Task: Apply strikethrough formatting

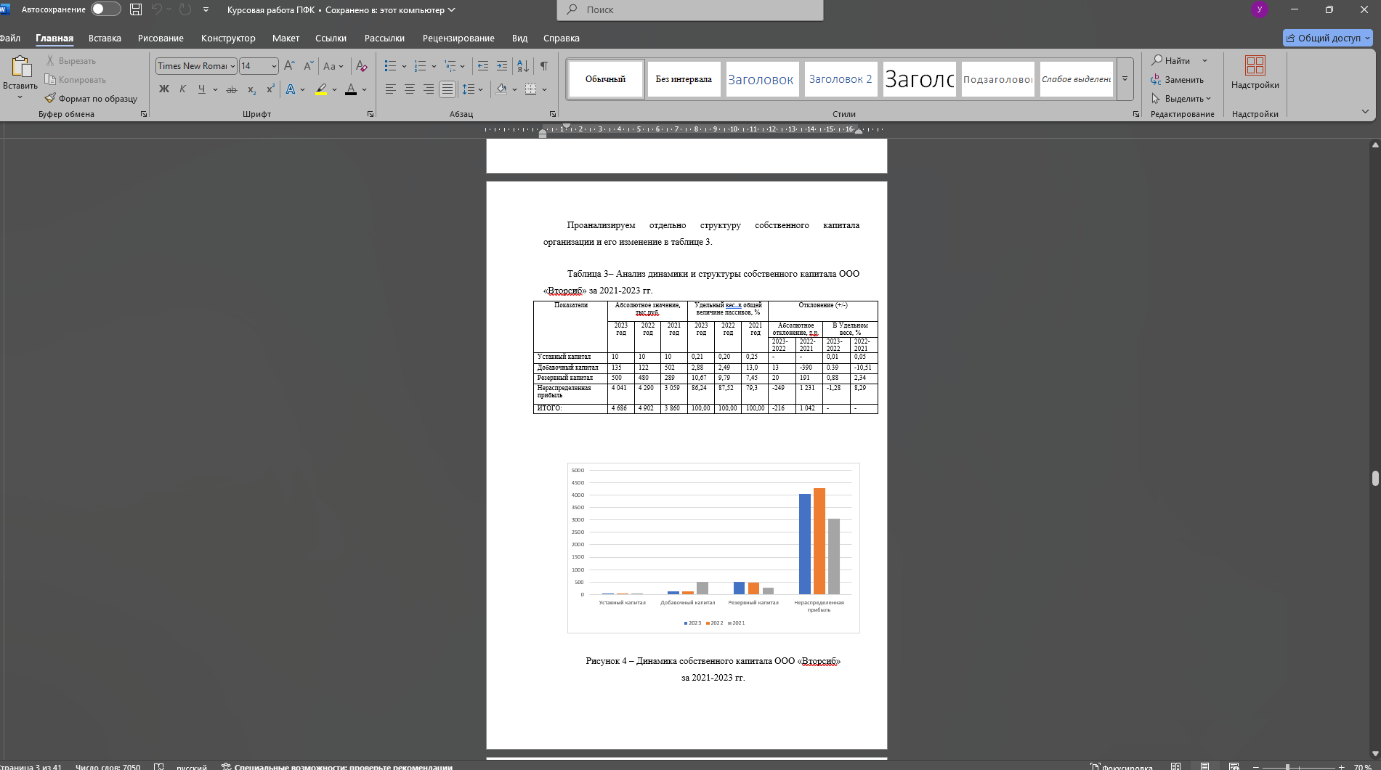Action: point(231,89)
